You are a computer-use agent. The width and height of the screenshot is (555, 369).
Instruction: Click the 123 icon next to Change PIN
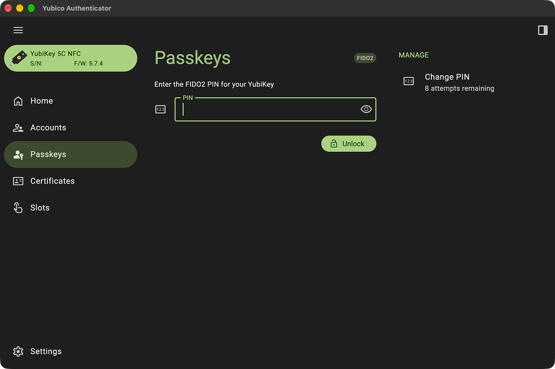(x=409, y=81)
